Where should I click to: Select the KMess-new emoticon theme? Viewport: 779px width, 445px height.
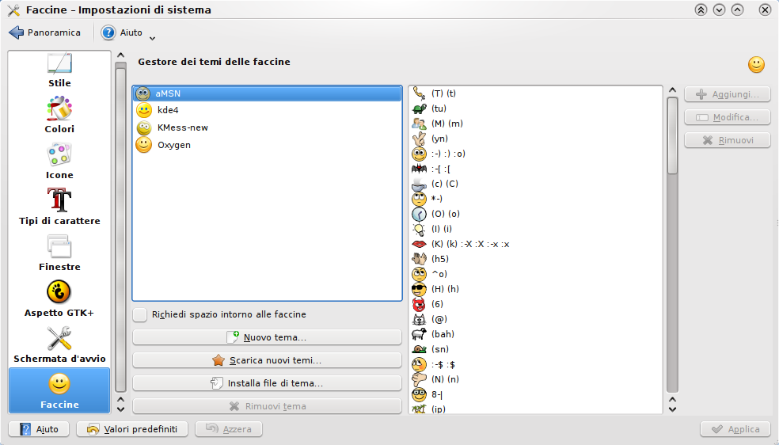(x=268, y=127)
